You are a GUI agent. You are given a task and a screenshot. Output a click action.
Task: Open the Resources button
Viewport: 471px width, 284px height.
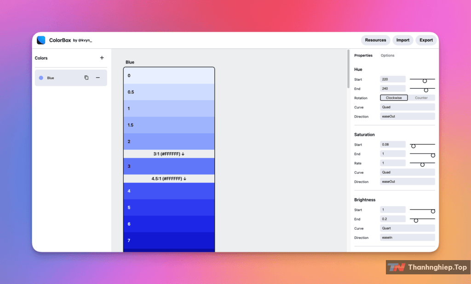coord(375,40)
